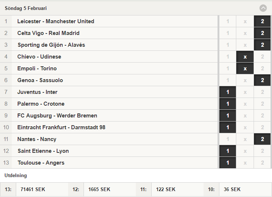Click the Juventus - Inter match name
Screen dimensions: 272x197
point(37,92)
